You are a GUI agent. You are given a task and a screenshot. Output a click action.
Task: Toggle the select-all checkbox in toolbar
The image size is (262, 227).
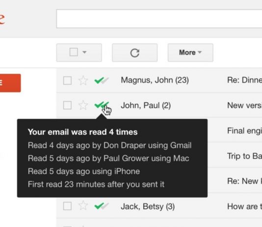point(74,52)
